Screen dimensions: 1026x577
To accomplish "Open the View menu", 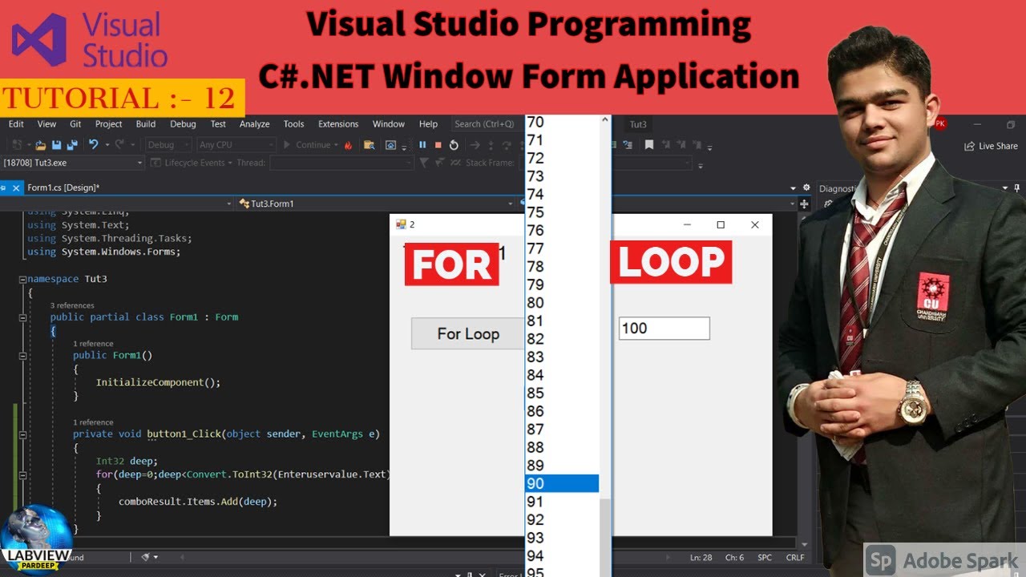I will [x=46, y=124].
